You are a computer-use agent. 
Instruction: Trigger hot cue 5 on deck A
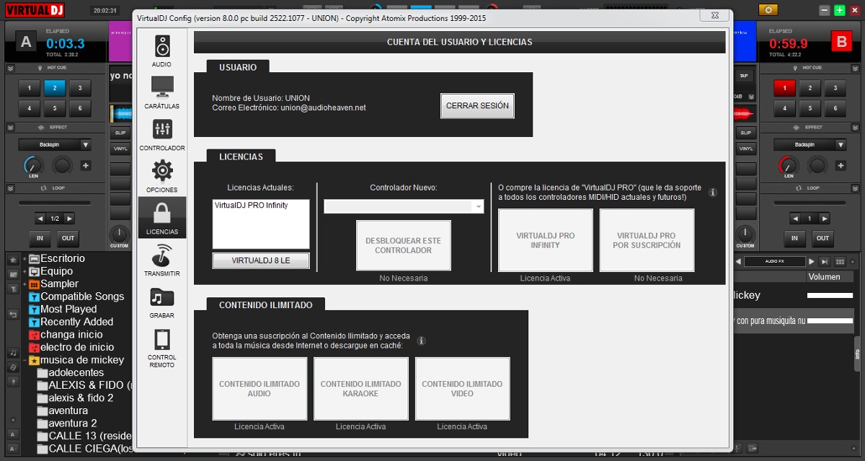pos(54,109)
